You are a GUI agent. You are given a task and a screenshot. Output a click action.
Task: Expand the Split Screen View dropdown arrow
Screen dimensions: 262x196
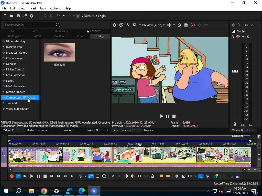coord(139,25)
